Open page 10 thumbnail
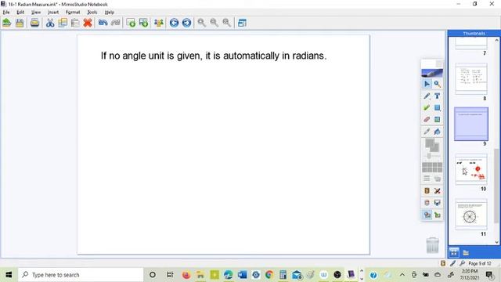 (x=471, y=169)
